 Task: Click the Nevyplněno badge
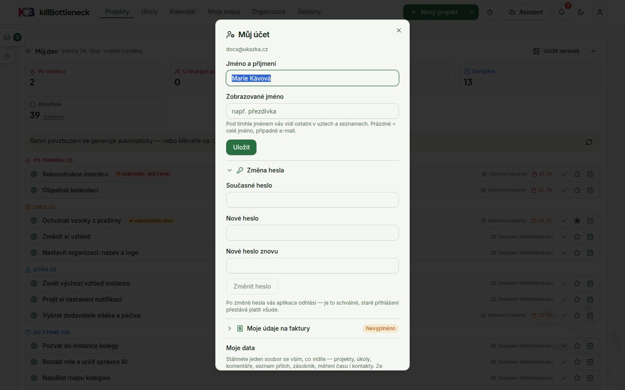tap(380, 328)
